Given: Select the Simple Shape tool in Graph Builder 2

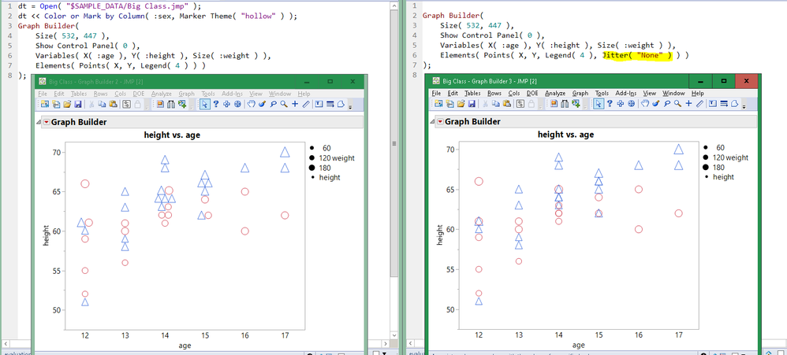Looking at the screenshot, I should 341,104.
